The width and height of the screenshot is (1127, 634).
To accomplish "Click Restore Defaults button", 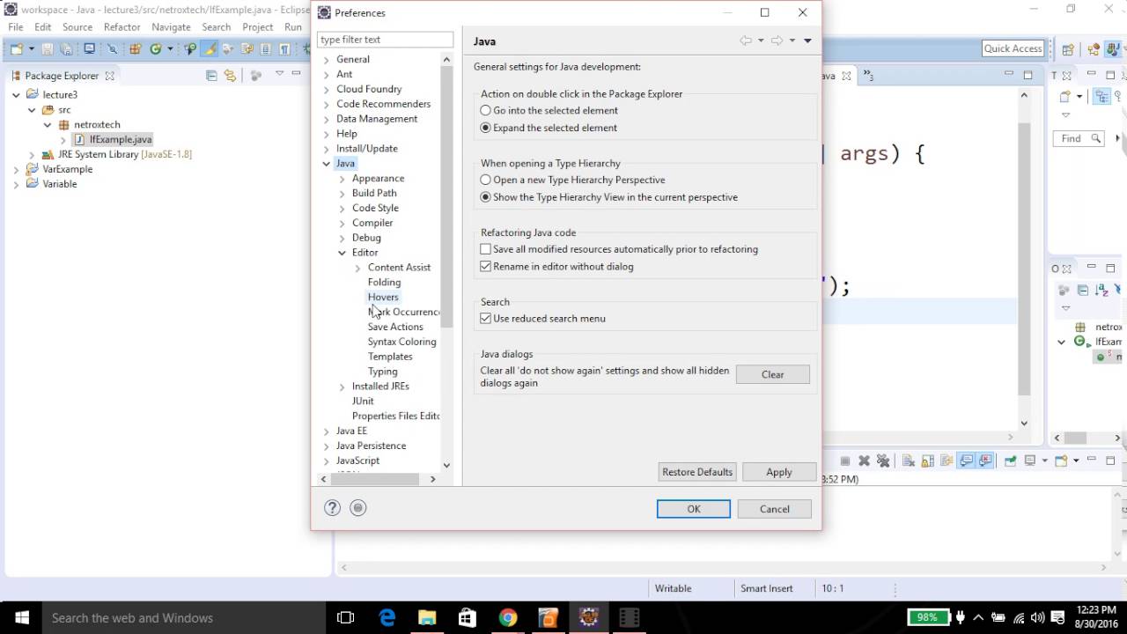I will (x=697, y=472).
